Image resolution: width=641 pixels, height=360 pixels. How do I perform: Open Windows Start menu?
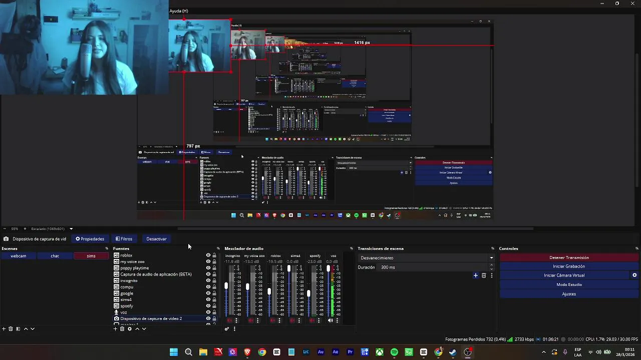(x=174, y=352)
